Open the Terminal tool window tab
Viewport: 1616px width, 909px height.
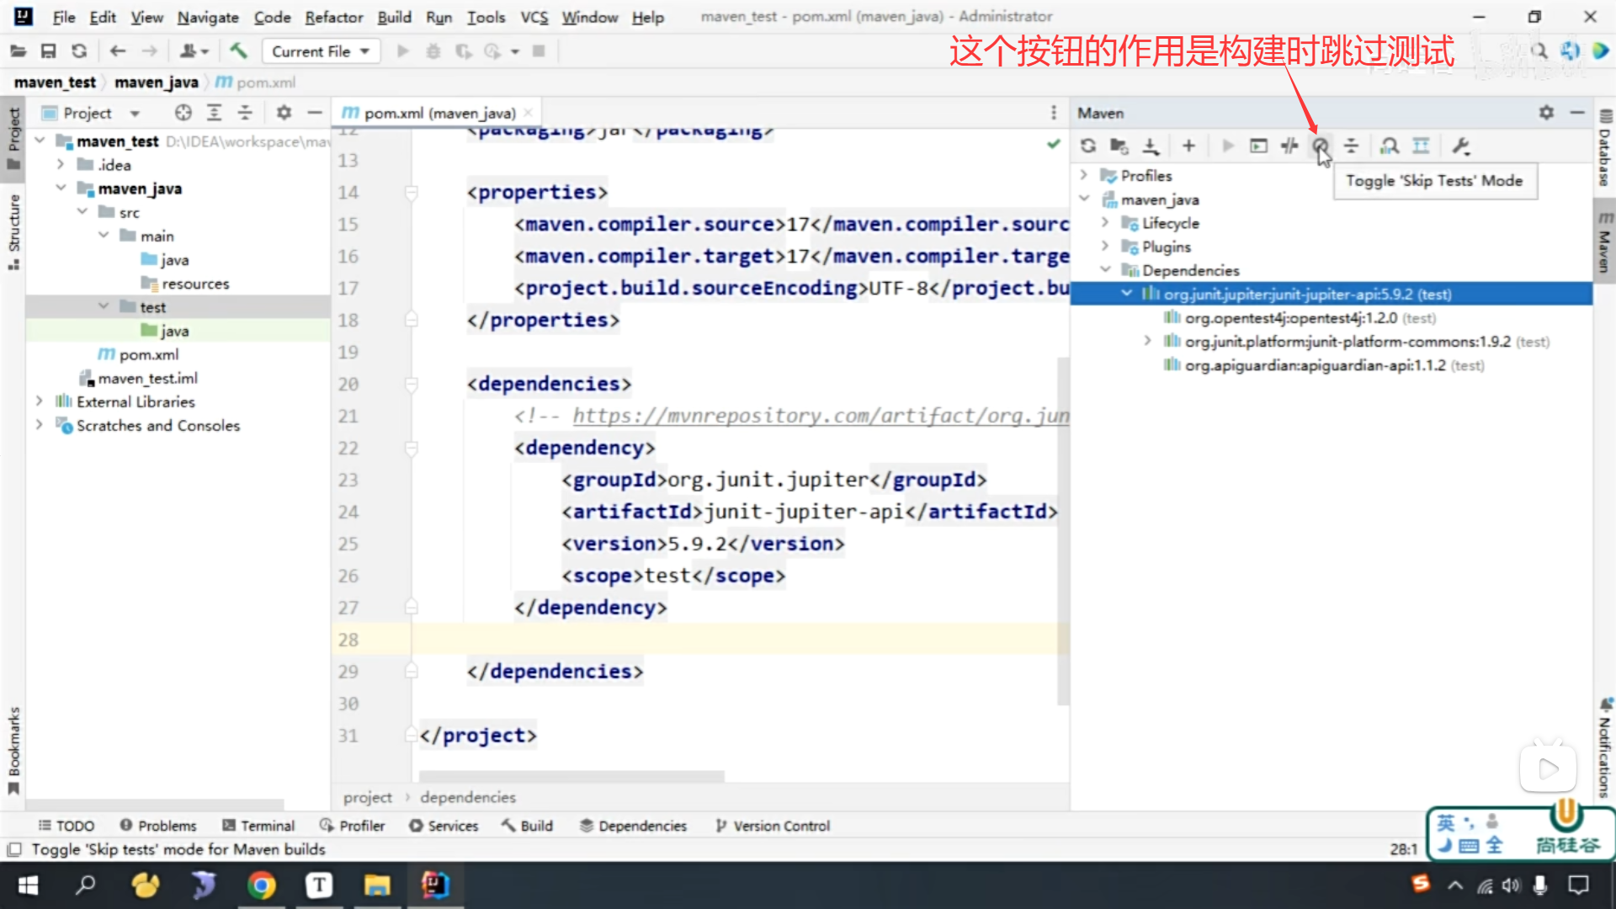258,826
